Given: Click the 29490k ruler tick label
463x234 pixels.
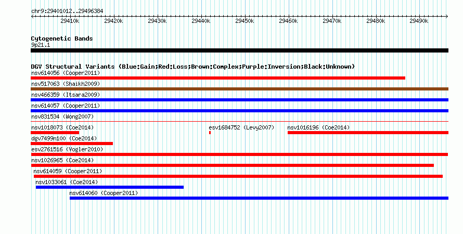Looking at the screenshot, I should click(x=419, y=21).
